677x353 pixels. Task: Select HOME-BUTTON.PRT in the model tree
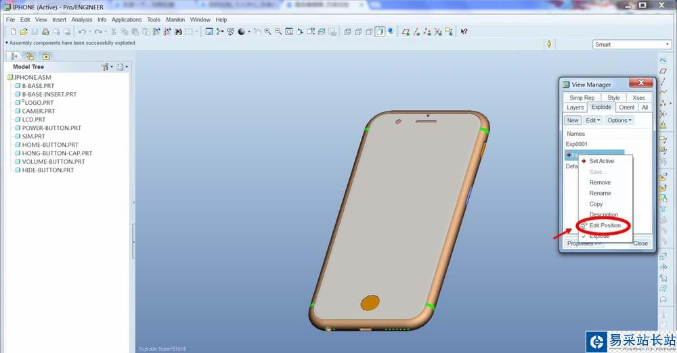(x=47, y=145)
